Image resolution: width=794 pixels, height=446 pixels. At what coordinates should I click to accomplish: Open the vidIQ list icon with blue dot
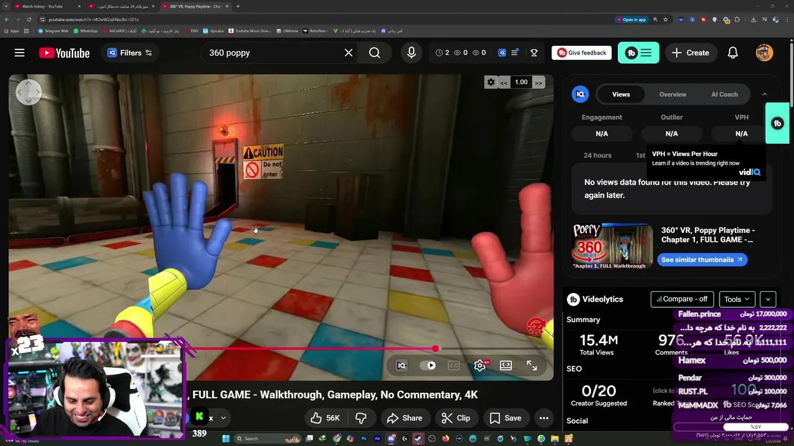(514, 53)
